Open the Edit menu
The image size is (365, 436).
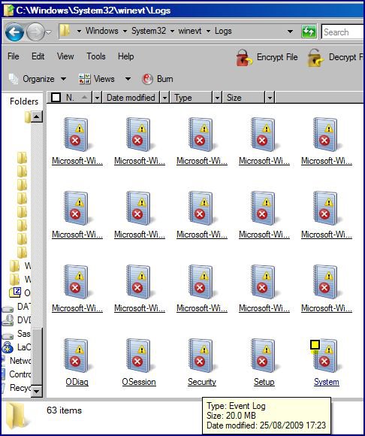(38, 56)
